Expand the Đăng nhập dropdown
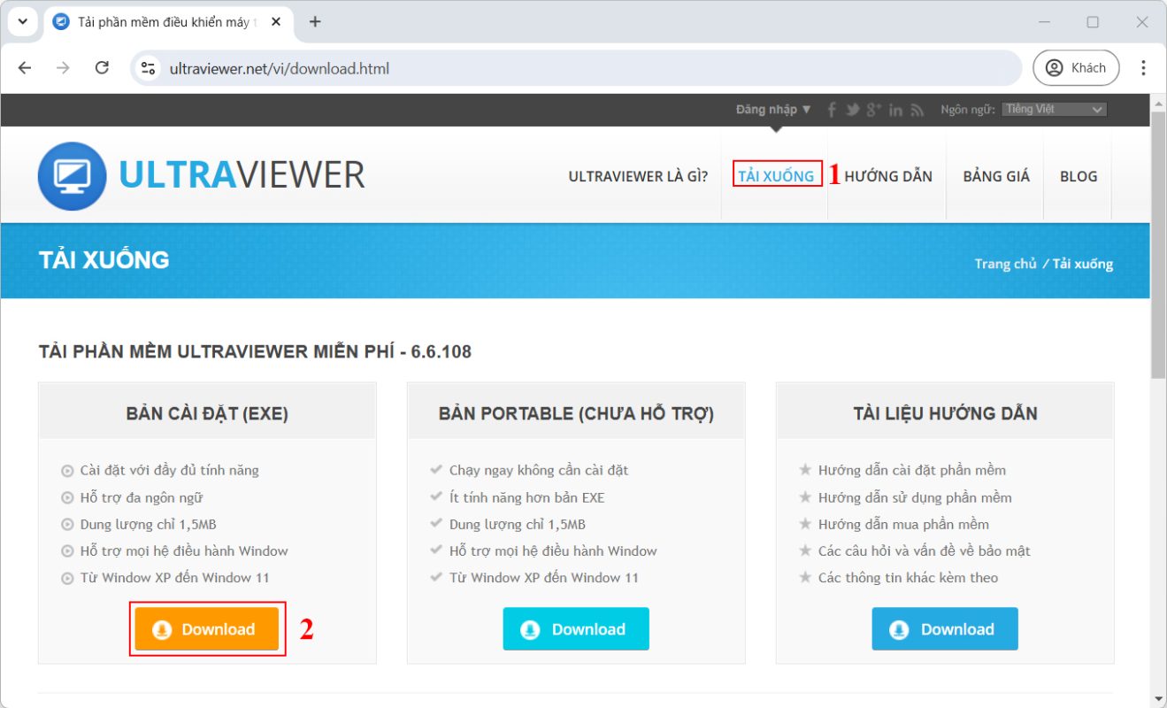 click(773, 109)
